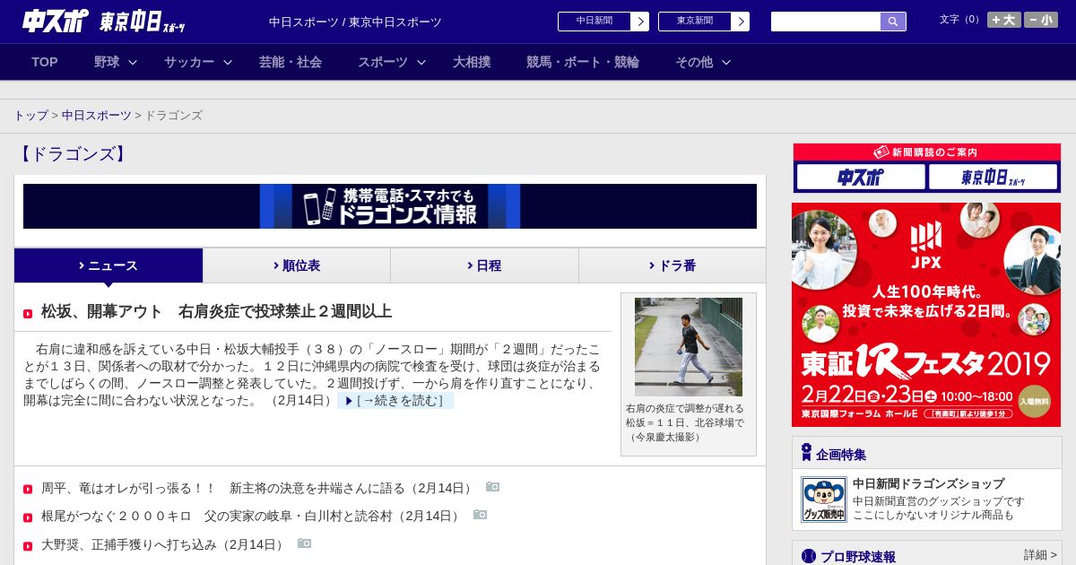Click camera icon beside 根尾 article
Viewport: 1076px width, 565px height.
coord(480,515)
